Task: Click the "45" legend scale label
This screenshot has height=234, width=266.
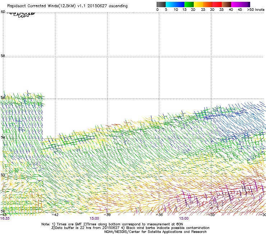Action: click(x=240, y=10)
